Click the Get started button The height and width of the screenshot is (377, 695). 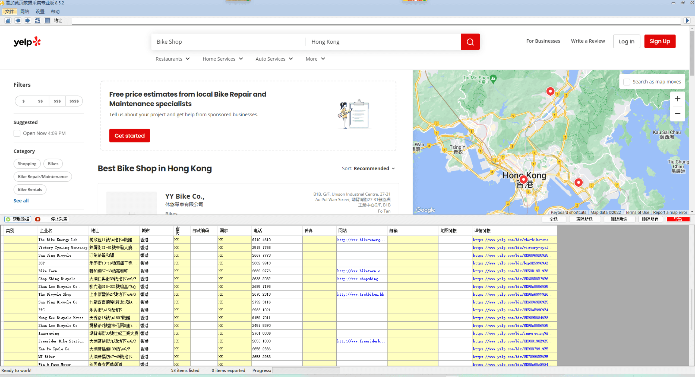pyautogui.click(x=129, y=136)
